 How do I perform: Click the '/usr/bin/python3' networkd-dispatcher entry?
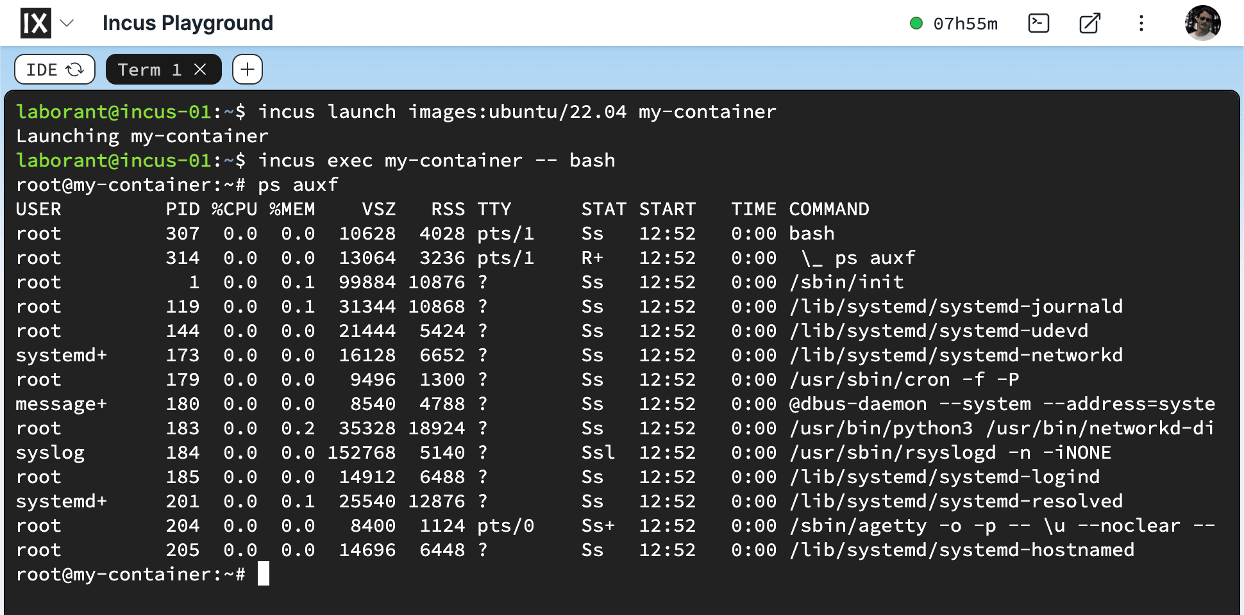pyautogui.click(x=1002, y=428)
